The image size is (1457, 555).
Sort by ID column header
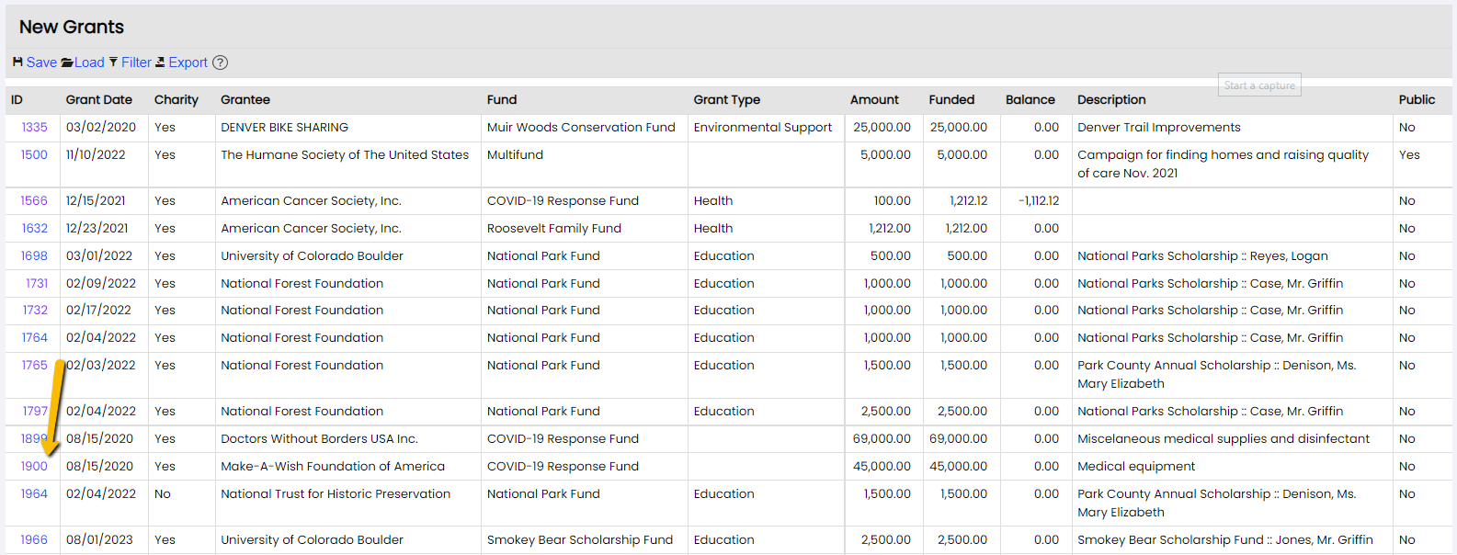pos(17,100)
